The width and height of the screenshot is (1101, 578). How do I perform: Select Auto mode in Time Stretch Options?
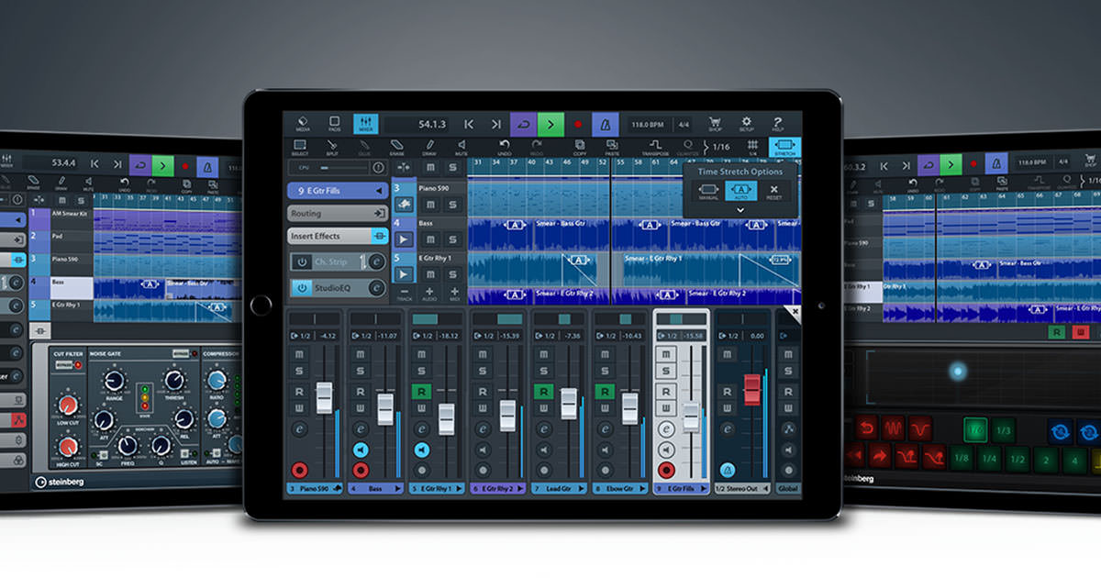(740, 192)
